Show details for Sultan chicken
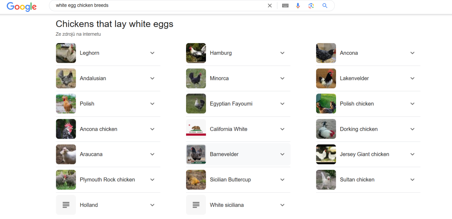 pyautogui.click(x=412, y=180)
